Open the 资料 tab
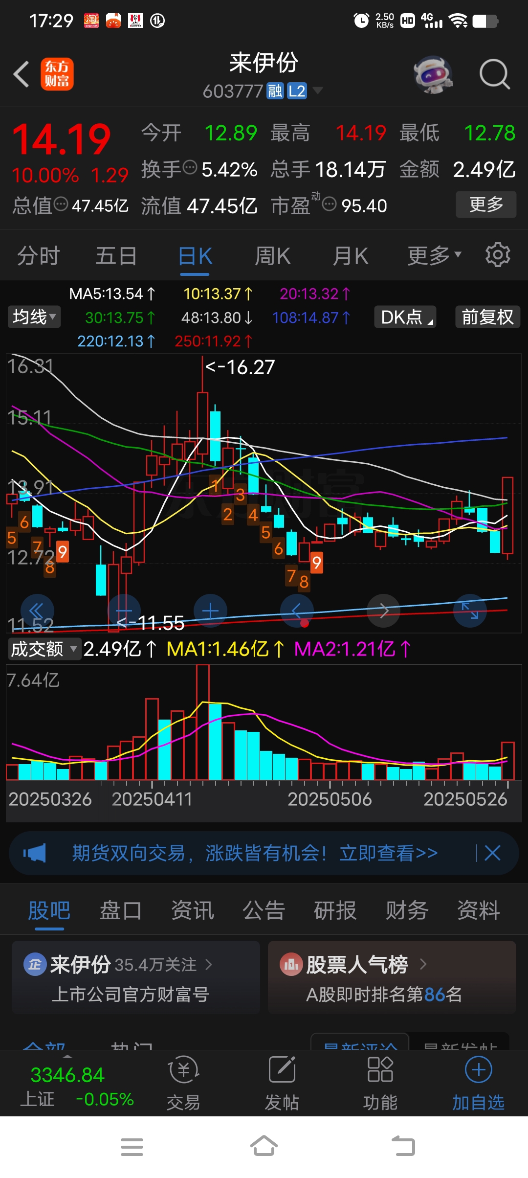Screen dimensions: 528x1178 click(478, 910)
